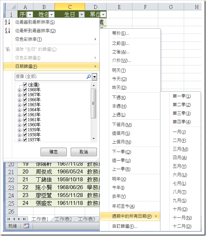Image resolution: width=206 pixels, height=236 pixels.
Task: Choose 從最新到最舊排序 menu item
Action: coord(51,31)
